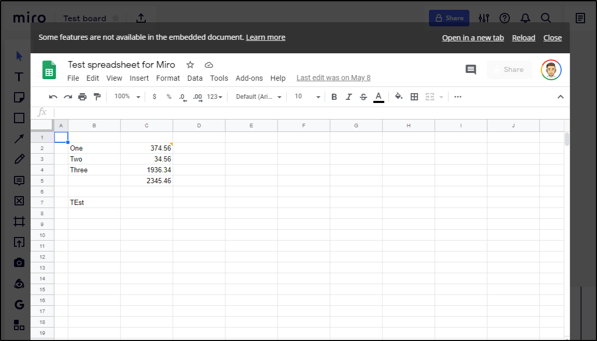The width and height of the screenshot is (597, 341).
Task: Open the File menu
Action: point(73,78)
